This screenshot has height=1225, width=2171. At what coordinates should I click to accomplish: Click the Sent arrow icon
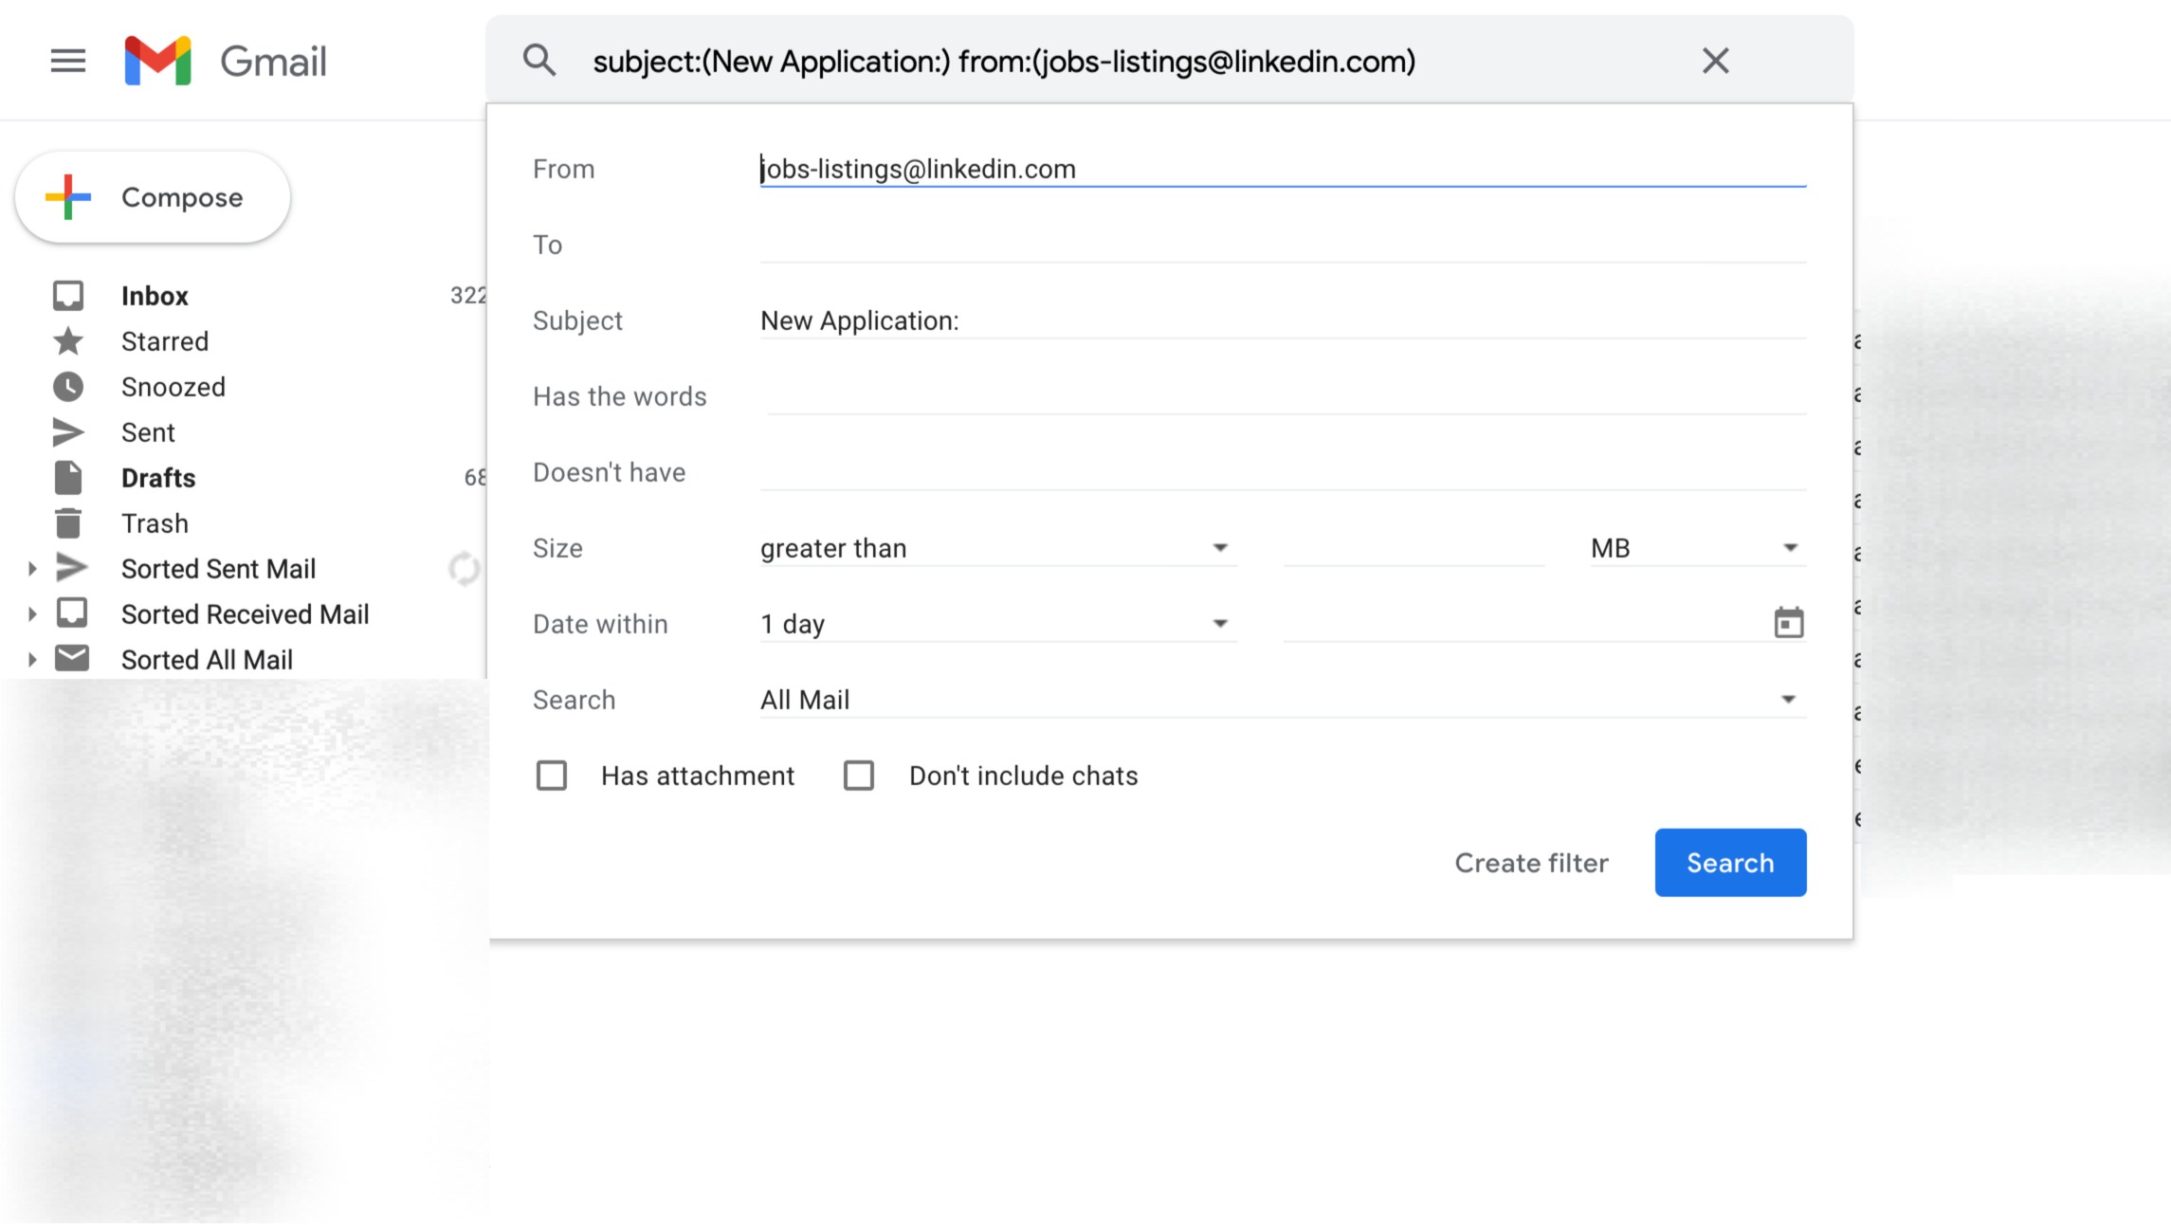[68, 432]
